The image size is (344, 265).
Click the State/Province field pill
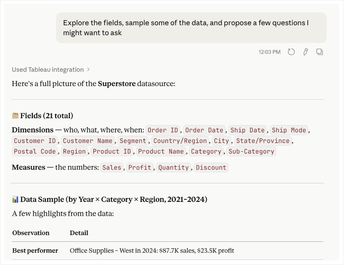coord(263,140)
